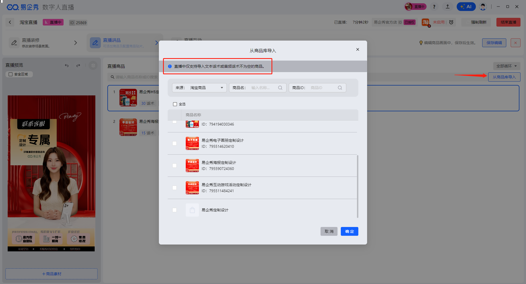Screen dimensions: 526x284
Task: Click the 商品ID input field
Action: [x=323, y=88]
